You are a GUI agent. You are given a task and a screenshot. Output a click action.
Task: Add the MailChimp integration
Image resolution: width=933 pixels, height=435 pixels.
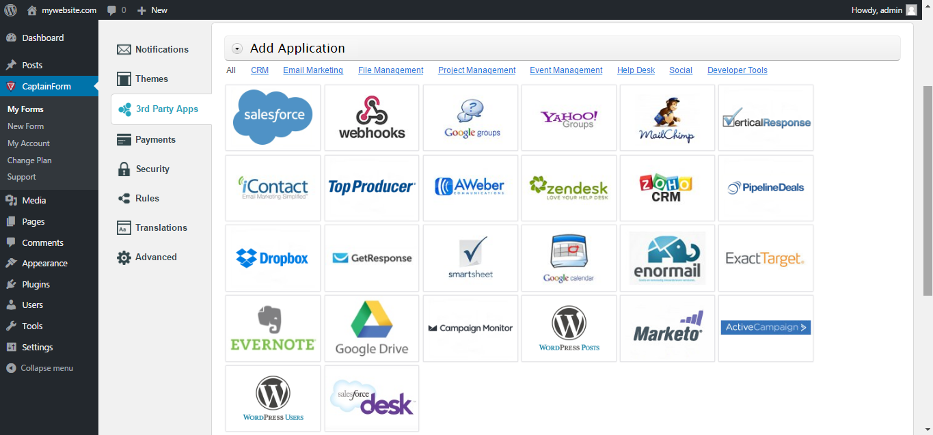pos(667,117)
